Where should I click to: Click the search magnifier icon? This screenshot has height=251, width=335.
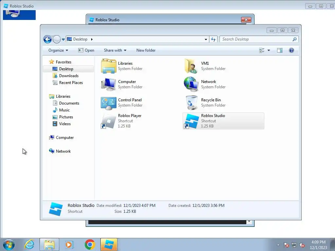pos(295,39)
